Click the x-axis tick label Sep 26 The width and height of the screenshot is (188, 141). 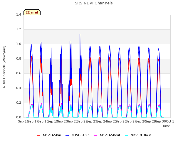[x=121, y=121]
